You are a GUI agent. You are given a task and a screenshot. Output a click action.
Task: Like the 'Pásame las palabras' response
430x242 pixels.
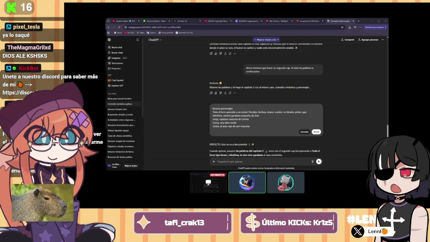[x=216, y=93]
